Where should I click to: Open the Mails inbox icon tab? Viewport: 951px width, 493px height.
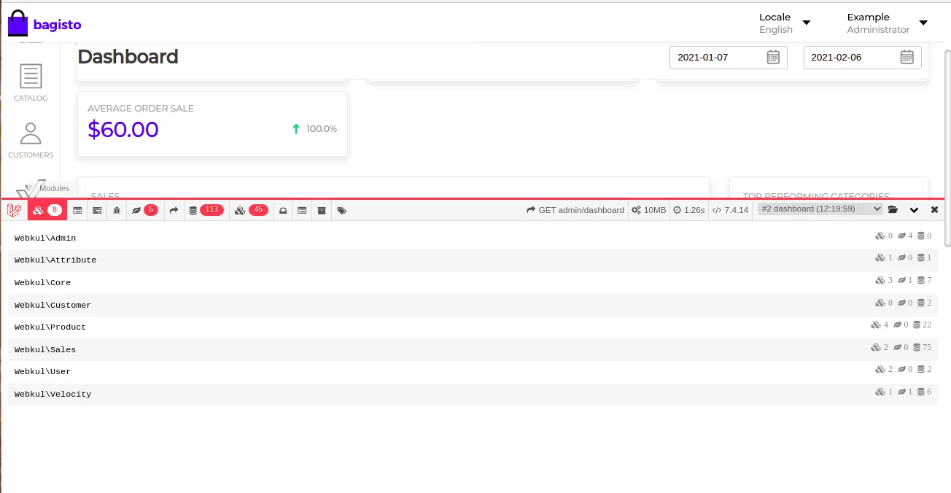283,210
